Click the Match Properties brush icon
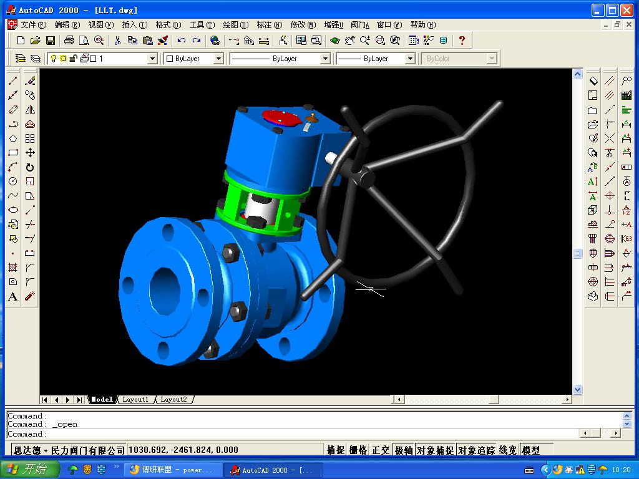 click(163, 41)
